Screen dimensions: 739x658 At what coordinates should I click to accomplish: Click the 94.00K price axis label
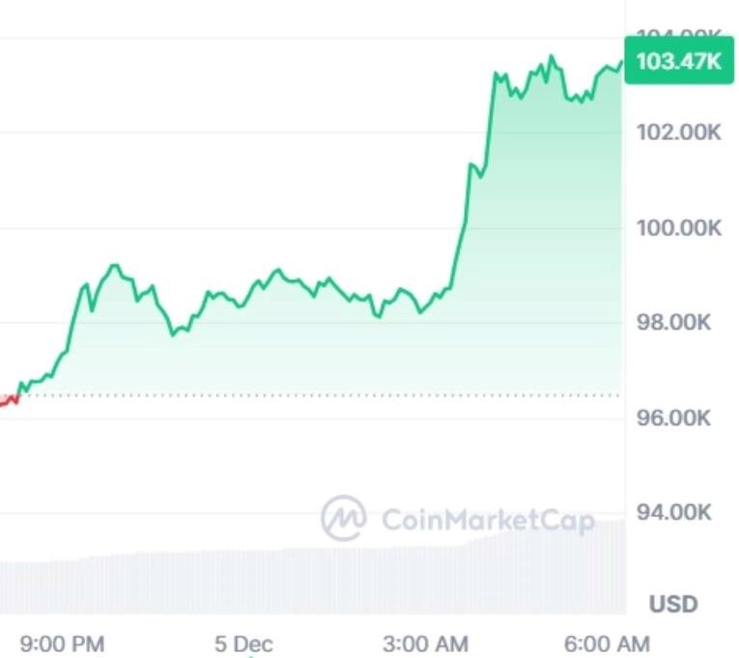pyautogui.click(x=674, y=512)
